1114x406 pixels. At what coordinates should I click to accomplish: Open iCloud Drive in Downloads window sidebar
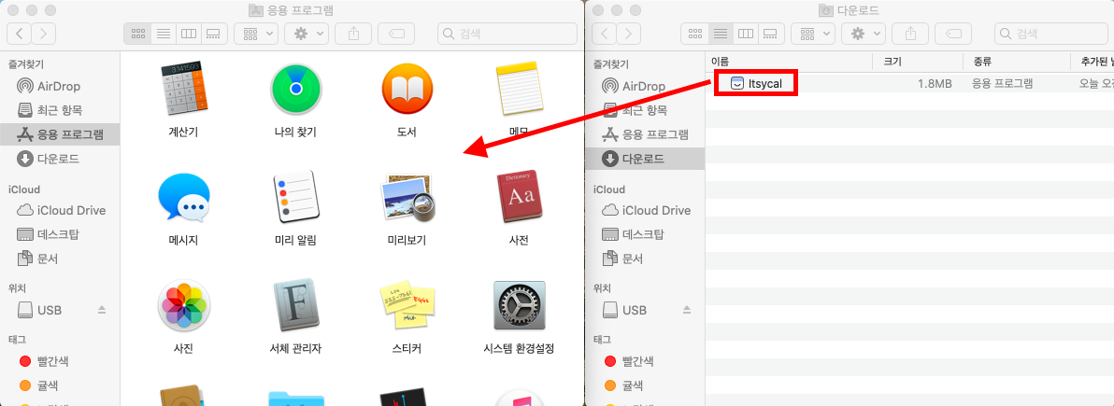[645, 211]
